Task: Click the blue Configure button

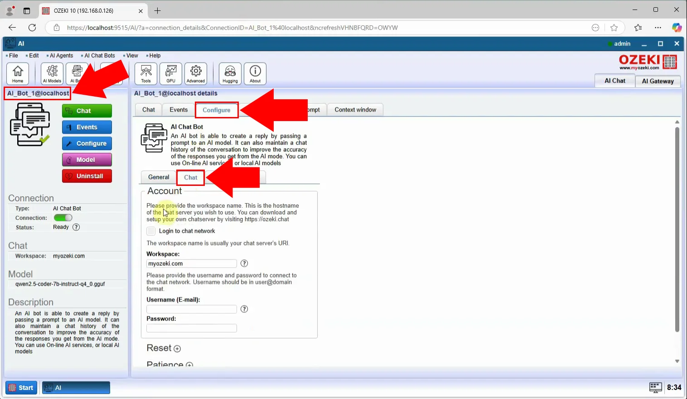Action: (x=87, y=143)
